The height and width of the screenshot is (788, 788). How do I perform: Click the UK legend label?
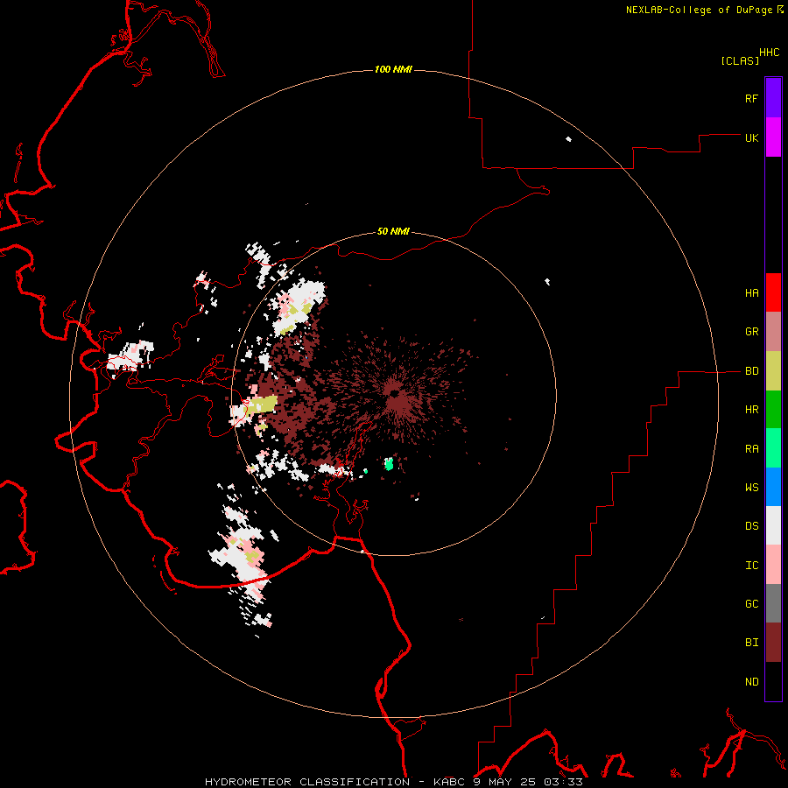pos(751,137)
